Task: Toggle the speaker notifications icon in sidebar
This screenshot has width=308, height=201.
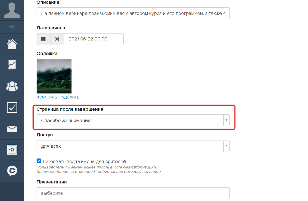Action: (12, 27)
